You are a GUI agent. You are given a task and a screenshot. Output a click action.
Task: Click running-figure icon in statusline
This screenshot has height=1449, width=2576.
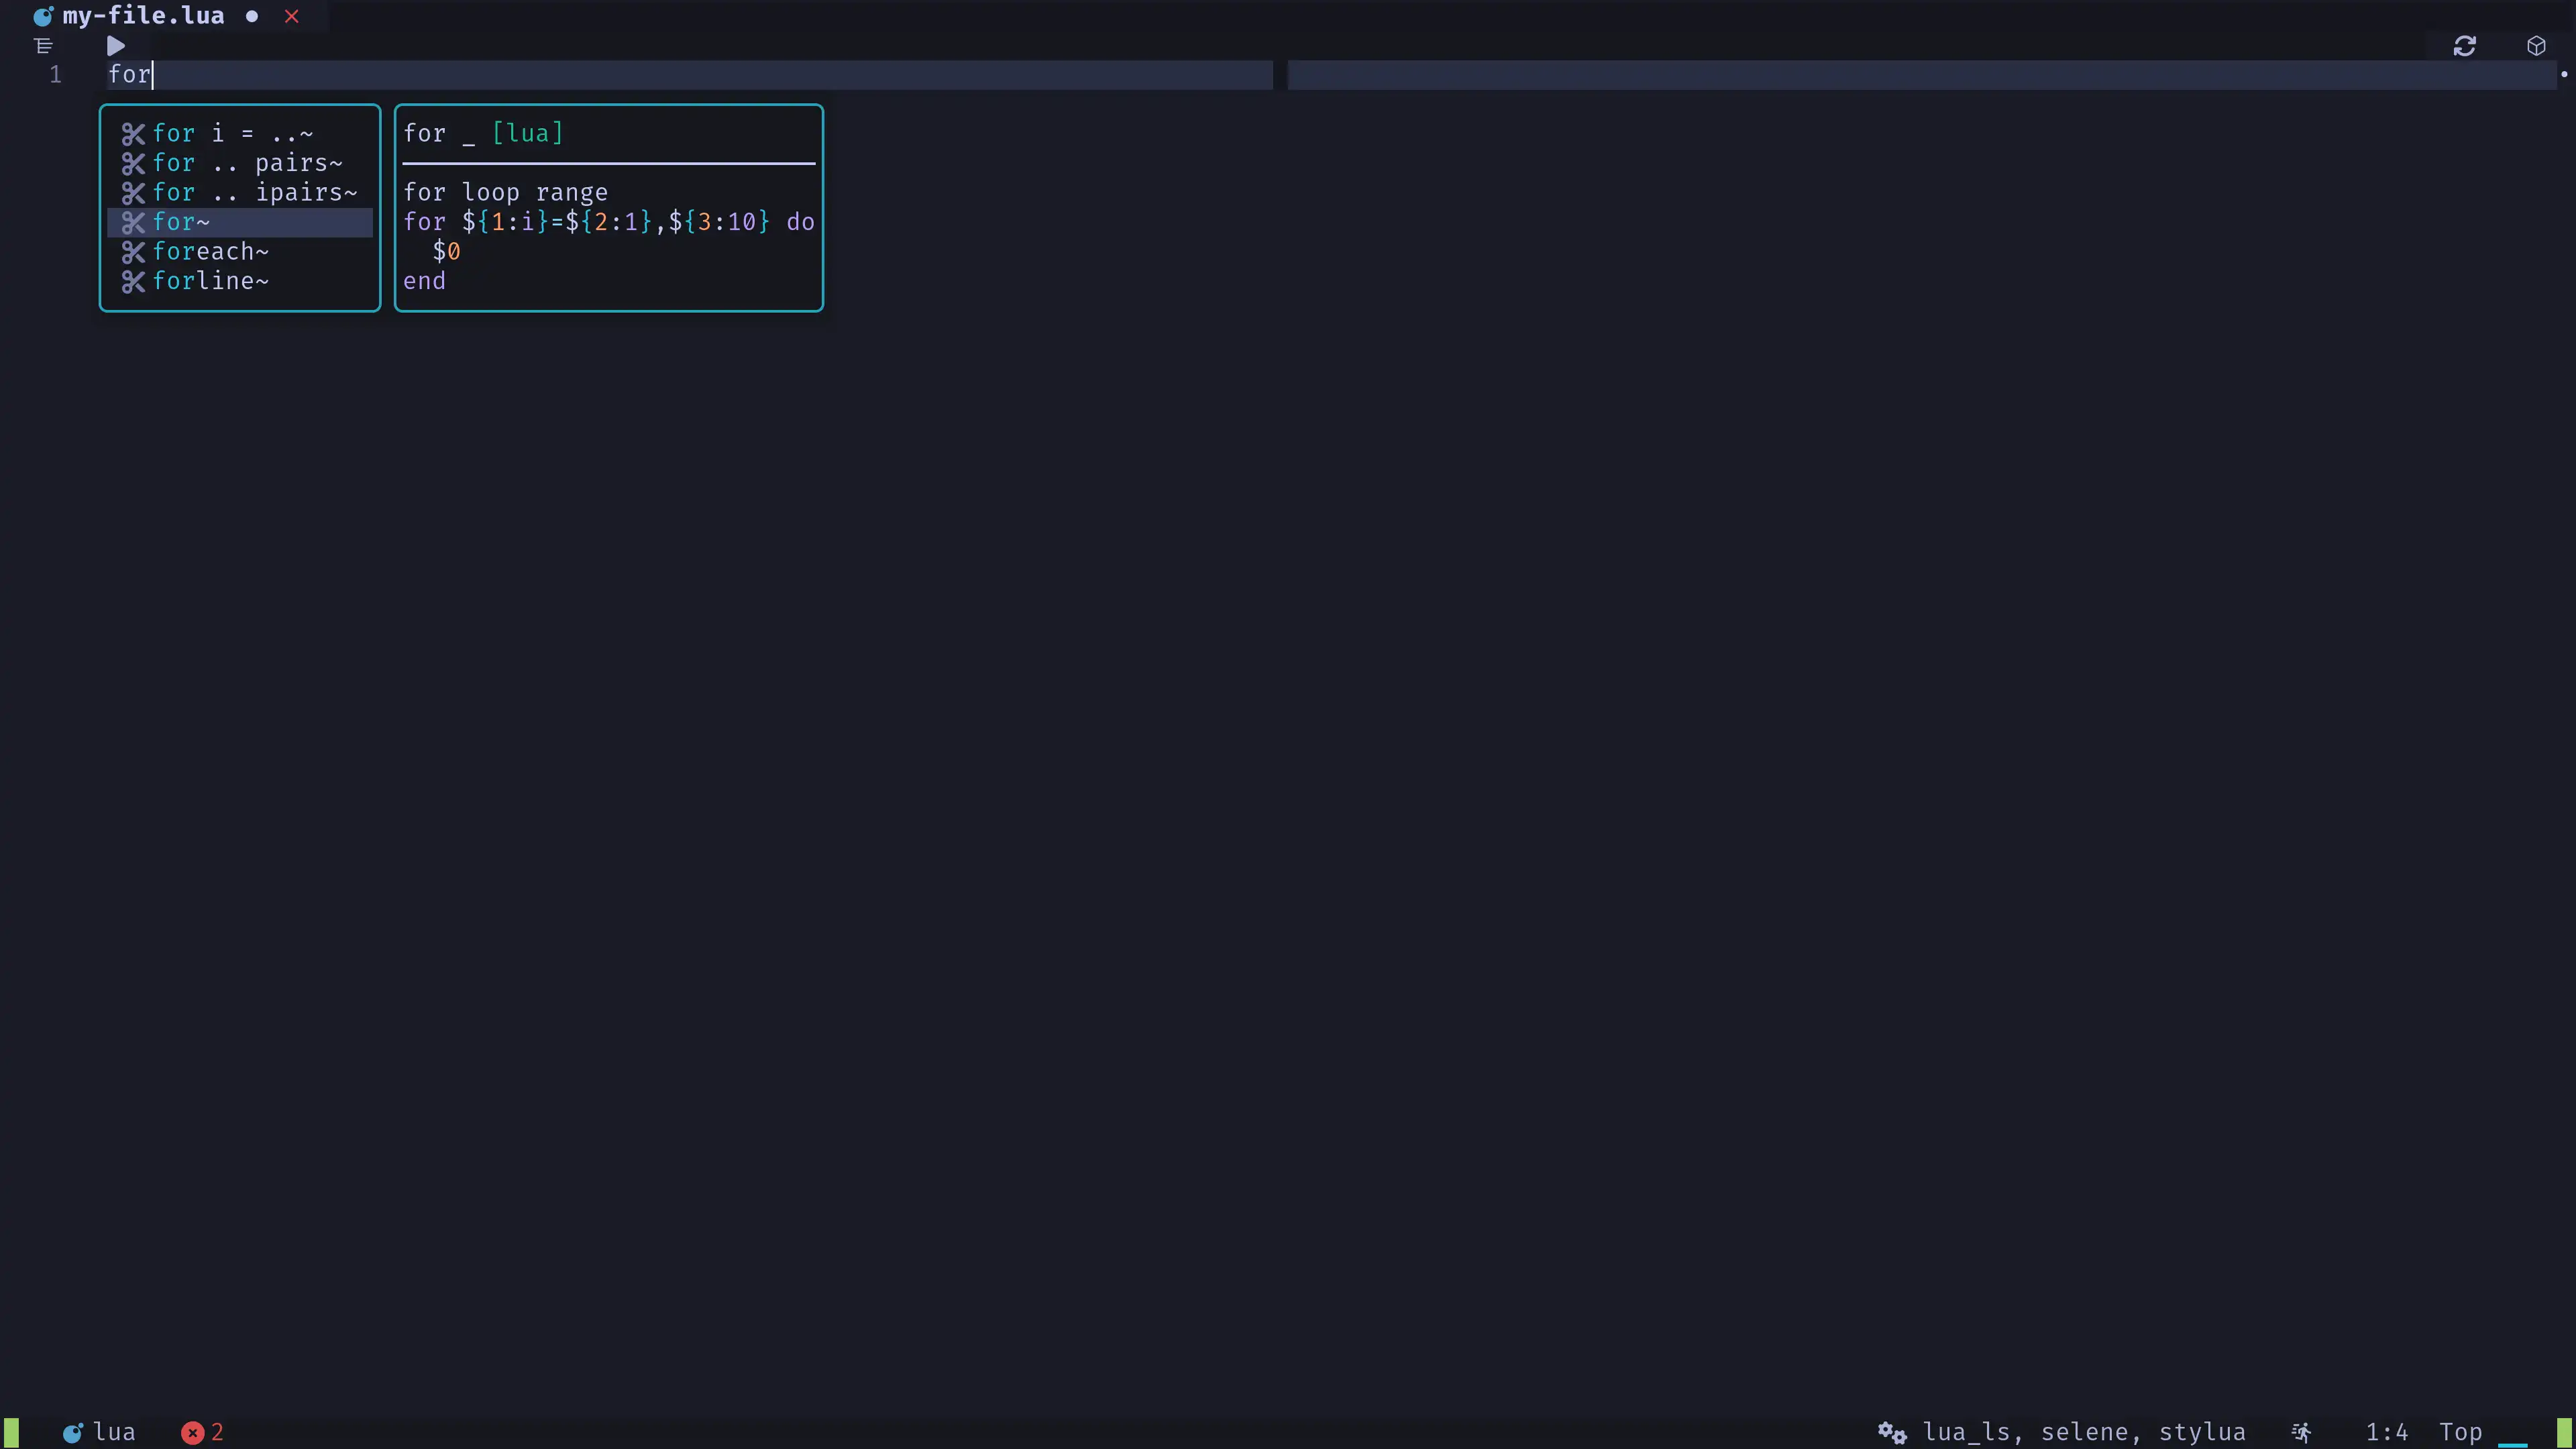(x=2301, y=1433)
